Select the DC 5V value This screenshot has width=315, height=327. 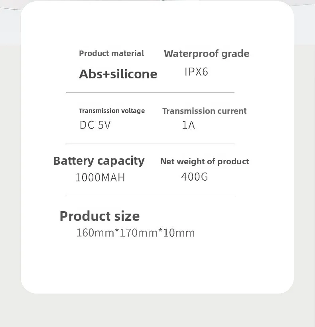(x=95, y=125)
